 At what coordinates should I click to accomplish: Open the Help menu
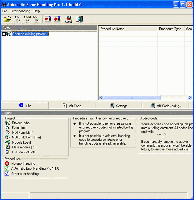coord(37,11)
